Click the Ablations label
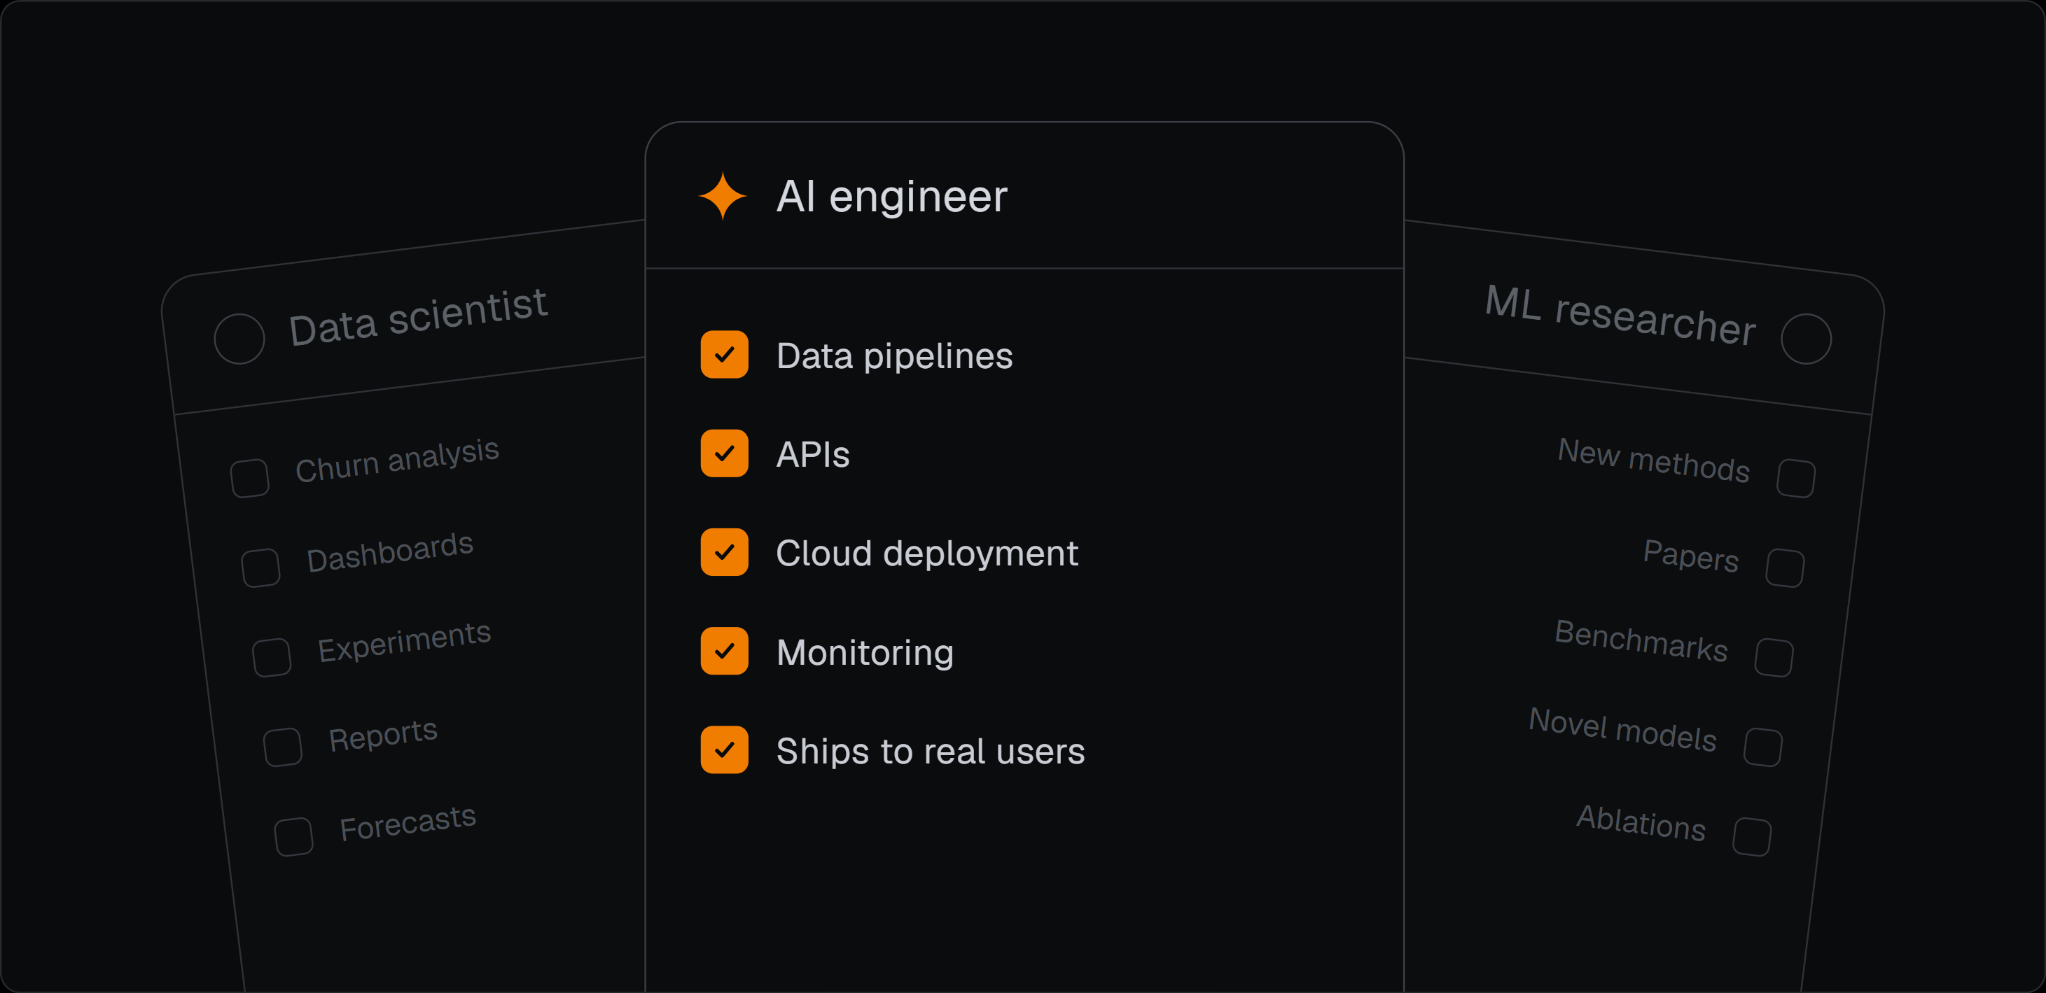Image resolution: width=2046 pixels, height=993 pixels. [x=1641, y=822]
